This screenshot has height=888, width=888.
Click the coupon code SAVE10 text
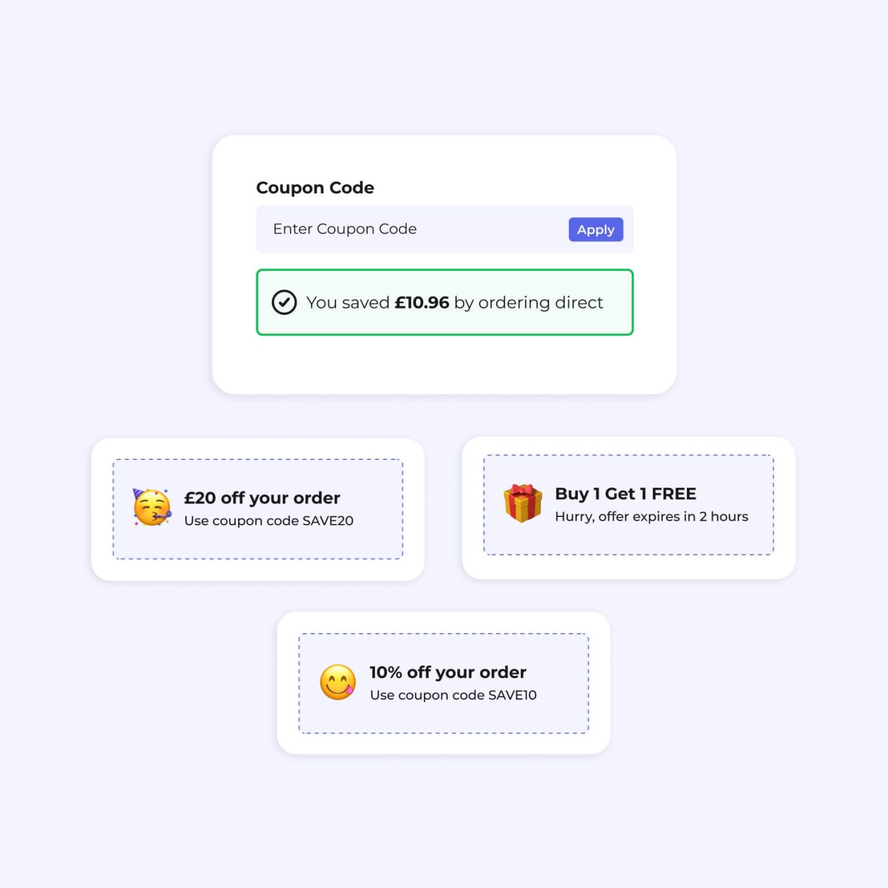454,695
